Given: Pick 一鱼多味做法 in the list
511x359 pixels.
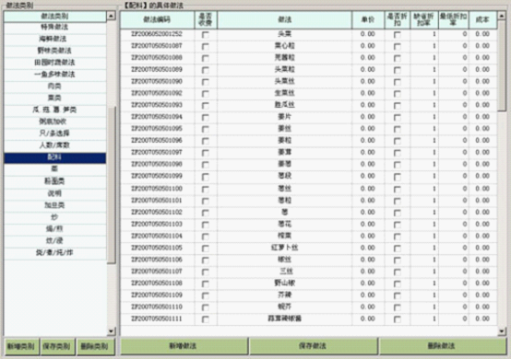Looking at the screenshot, I should point(54,75).
